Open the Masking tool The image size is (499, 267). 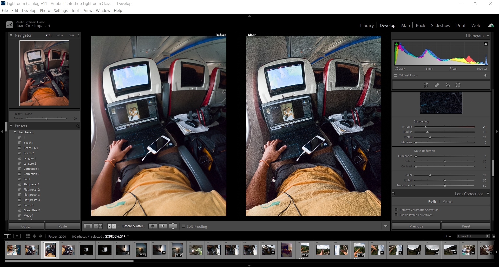click(458, 85)
